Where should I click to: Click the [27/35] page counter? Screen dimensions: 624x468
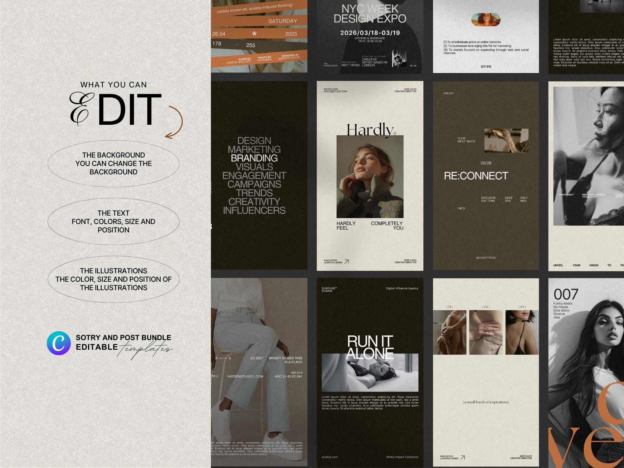pyautogui.click(x=486, y=66)
